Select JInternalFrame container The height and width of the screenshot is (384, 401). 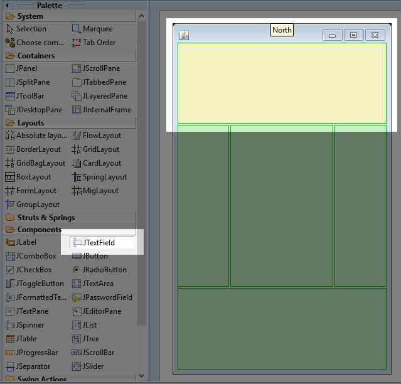pyautogui.click(x=102, y=110)
